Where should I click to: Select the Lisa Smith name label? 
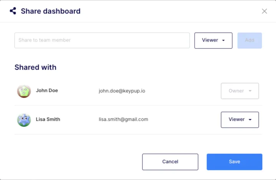48,119
